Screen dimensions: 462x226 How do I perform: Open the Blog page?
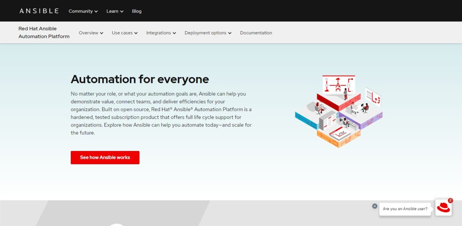coord(137,11)
